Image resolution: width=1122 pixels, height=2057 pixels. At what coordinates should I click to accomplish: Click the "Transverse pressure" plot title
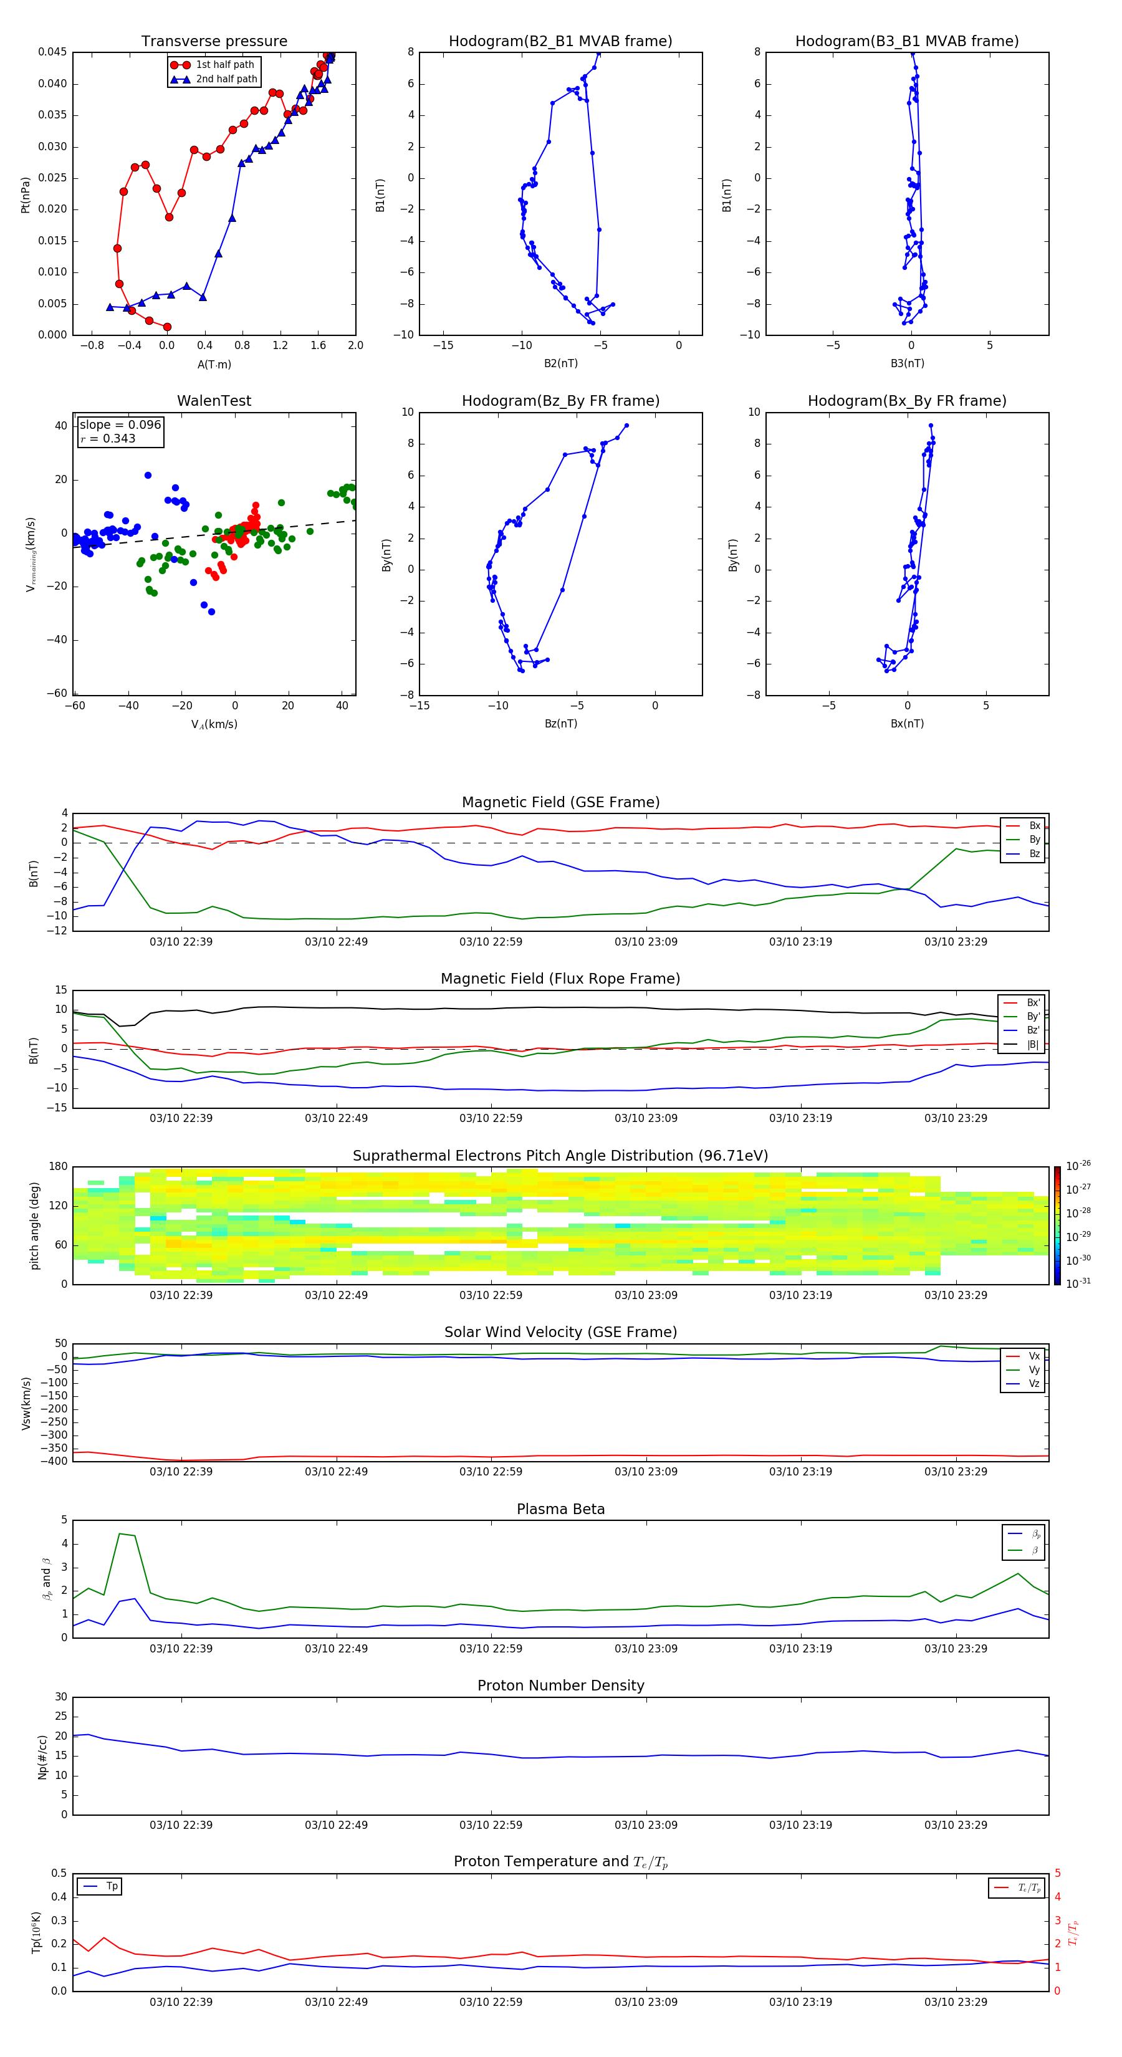(x=214, y=42)
